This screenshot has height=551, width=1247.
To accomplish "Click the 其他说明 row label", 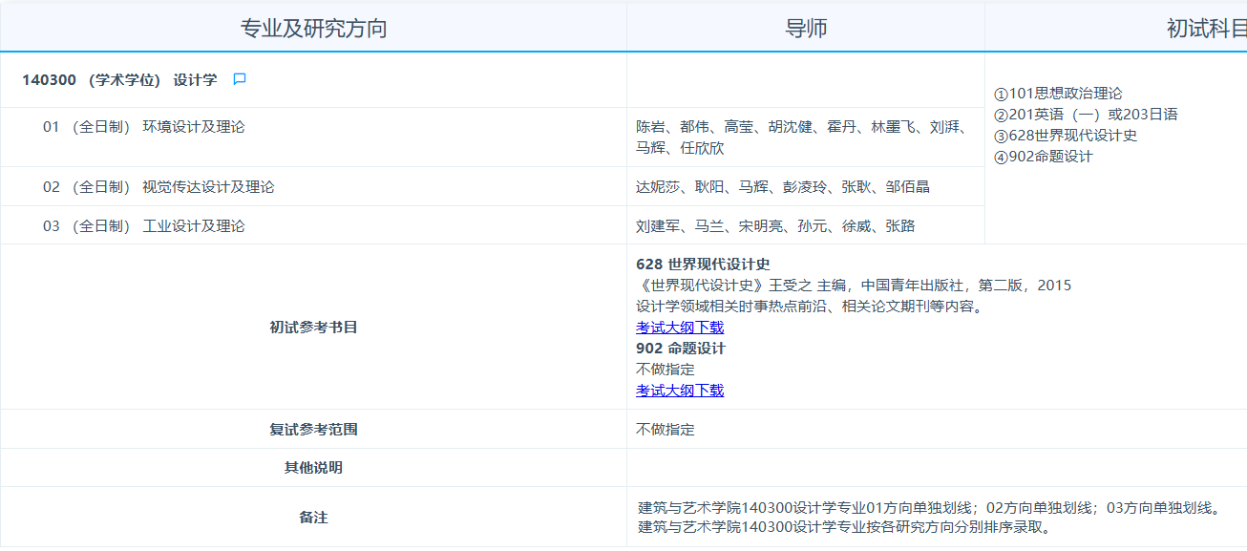I will (313, 468).
